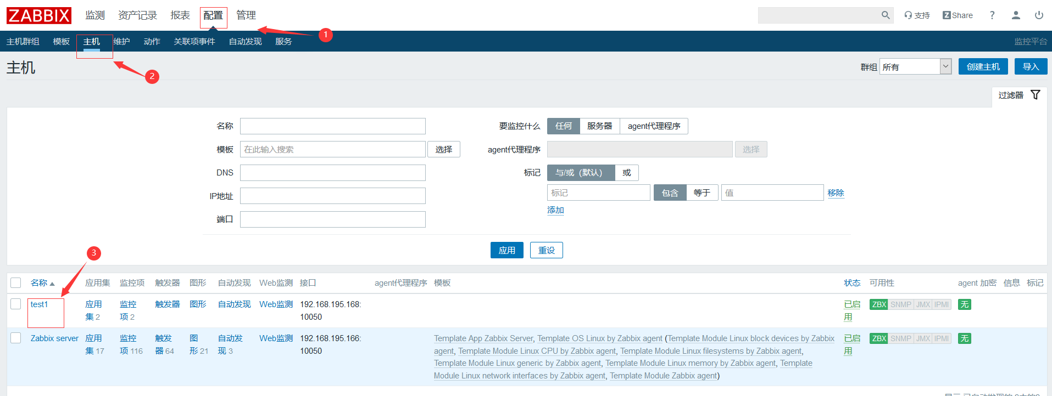Click the 创建主机 button
The height and width of the screenshot is (396, 1052).
point(983,66)
